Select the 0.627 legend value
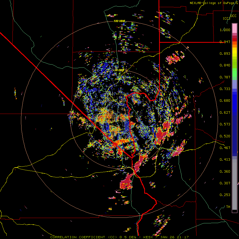This screenshot has height=239, width=239. [x=225, y=113]
